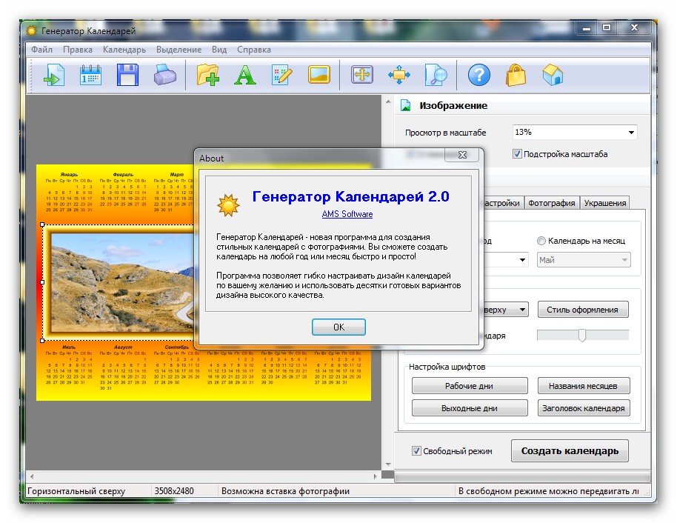Click the folder with green plus icon
The image size is (677, 523).
208,75
